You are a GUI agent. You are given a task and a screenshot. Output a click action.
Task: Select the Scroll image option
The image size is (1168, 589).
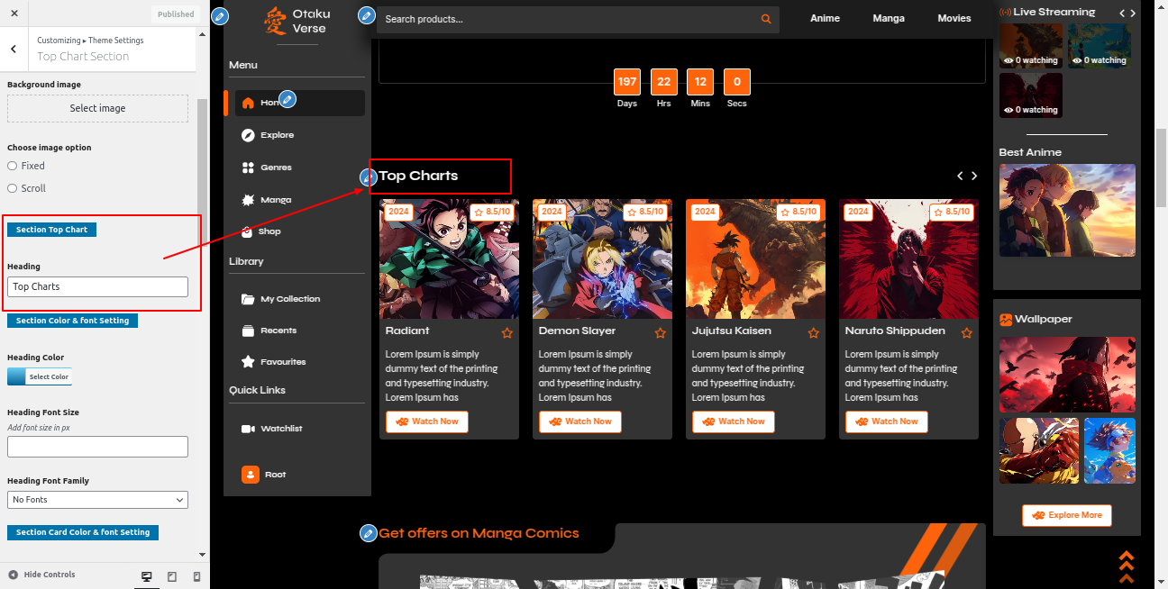click(13, 188)
